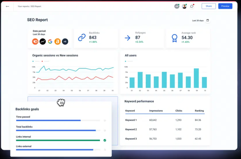Open the Last 30 days date range picker
Viewport: 241px width, 159px height.
pos(198,20)
